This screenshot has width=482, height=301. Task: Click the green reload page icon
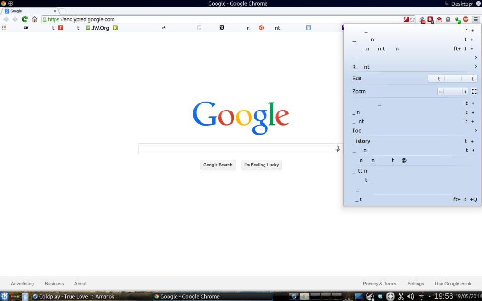click(x=24, y=19)
